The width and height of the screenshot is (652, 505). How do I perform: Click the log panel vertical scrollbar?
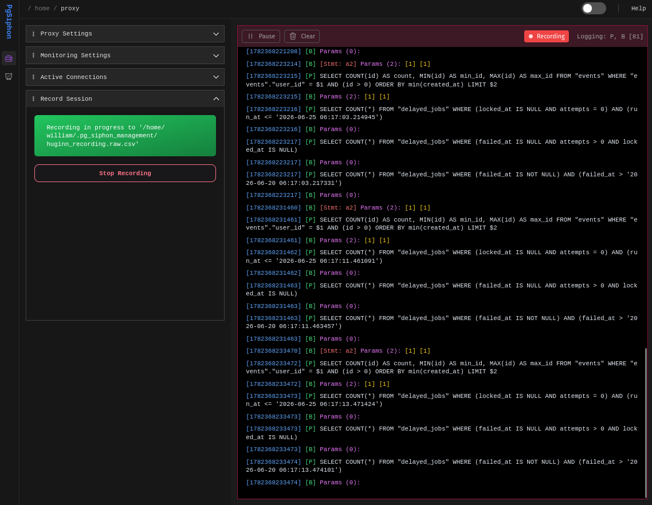646,423
